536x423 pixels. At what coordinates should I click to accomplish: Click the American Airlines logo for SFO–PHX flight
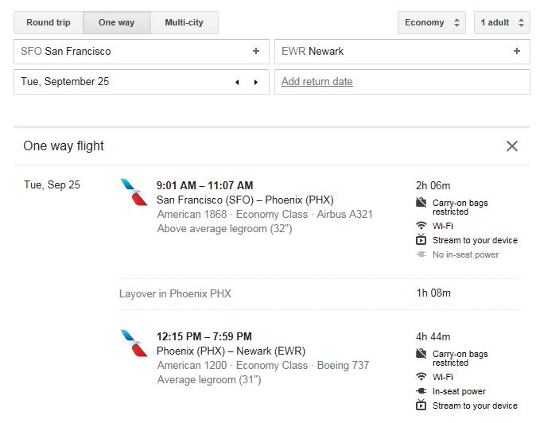coord(134,192)
